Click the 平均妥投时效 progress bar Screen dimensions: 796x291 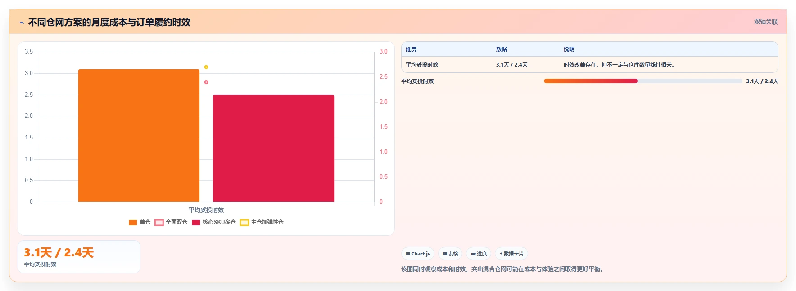tap(643, 81)
